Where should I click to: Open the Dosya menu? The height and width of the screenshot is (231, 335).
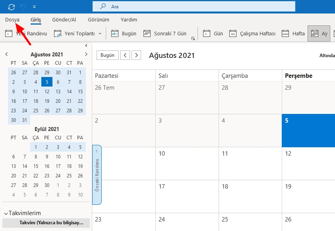tap(12, 19)
